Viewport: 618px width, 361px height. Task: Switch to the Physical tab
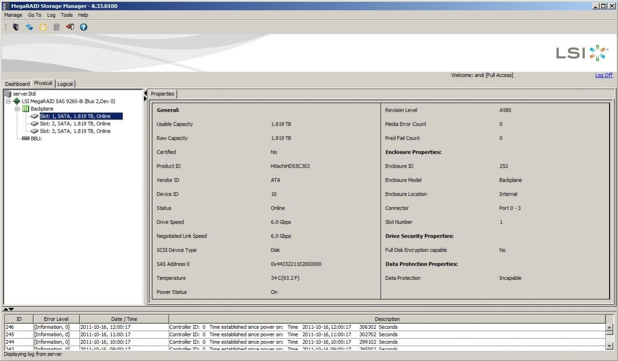[43, 83]
